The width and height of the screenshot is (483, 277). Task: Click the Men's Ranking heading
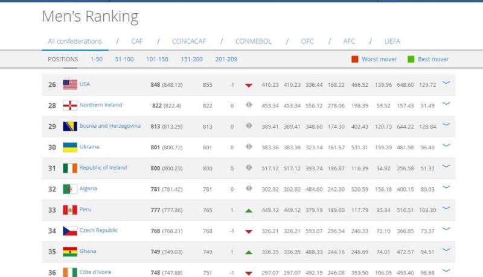[x=90, y=17]
